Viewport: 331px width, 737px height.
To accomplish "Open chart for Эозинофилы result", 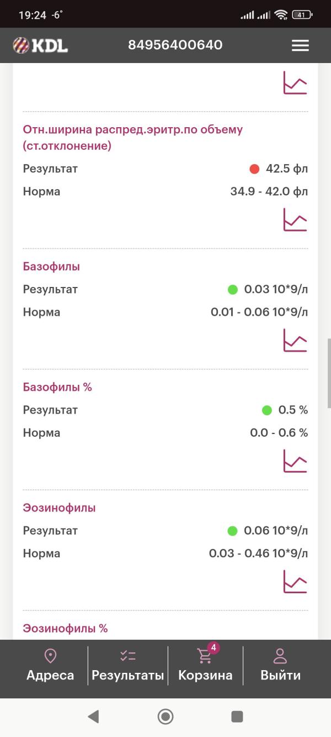I will coord(295,581).
